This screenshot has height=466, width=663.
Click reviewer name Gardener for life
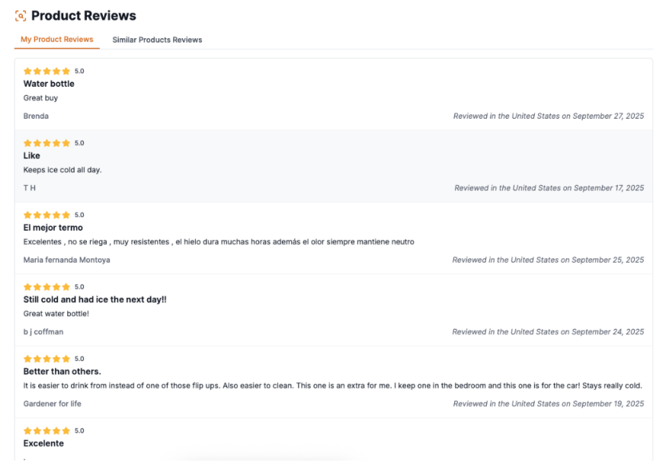coord(53,404)
